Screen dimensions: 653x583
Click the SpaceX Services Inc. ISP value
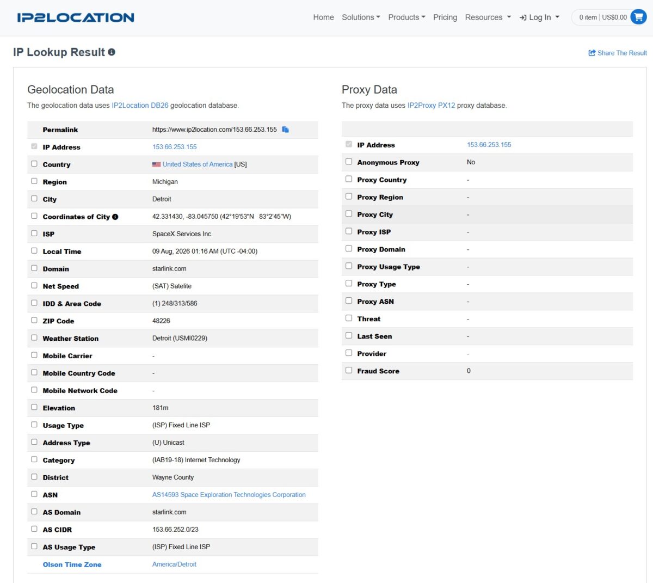tap(182, 234)
